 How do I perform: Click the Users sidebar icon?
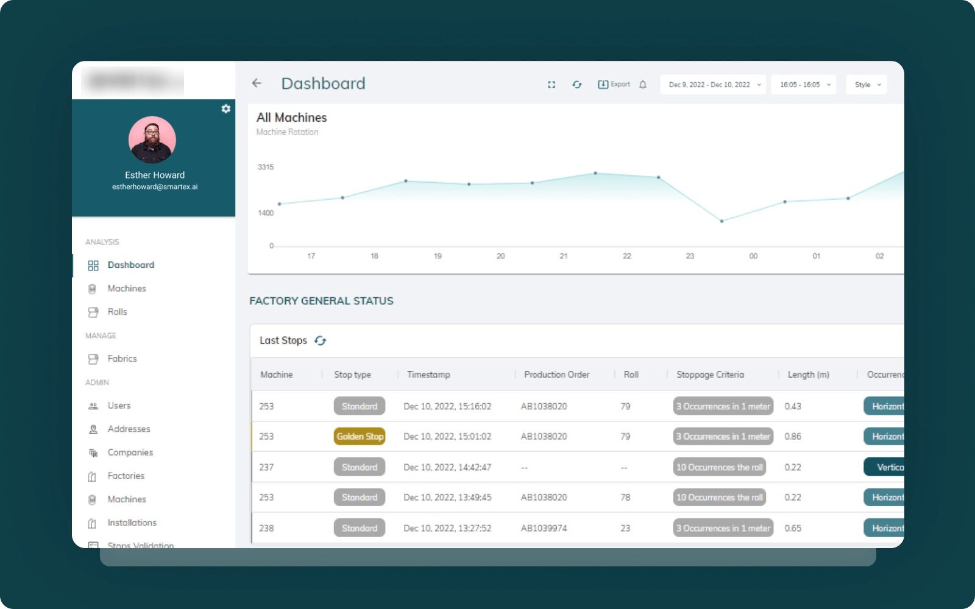pos(93,406)
